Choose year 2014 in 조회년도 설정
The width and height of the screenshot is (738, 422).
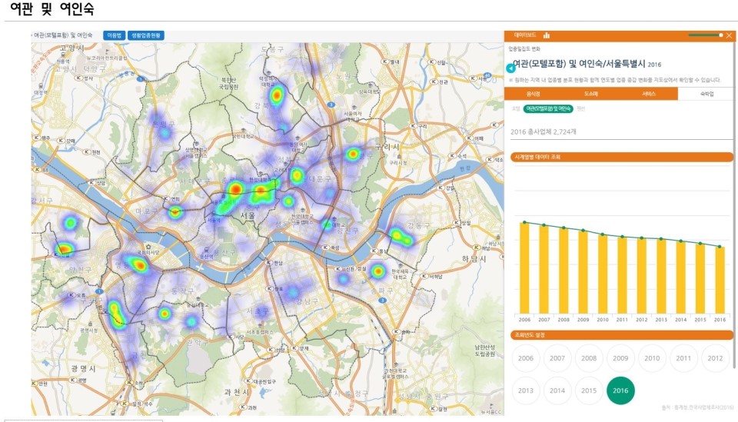coord(557,390)
